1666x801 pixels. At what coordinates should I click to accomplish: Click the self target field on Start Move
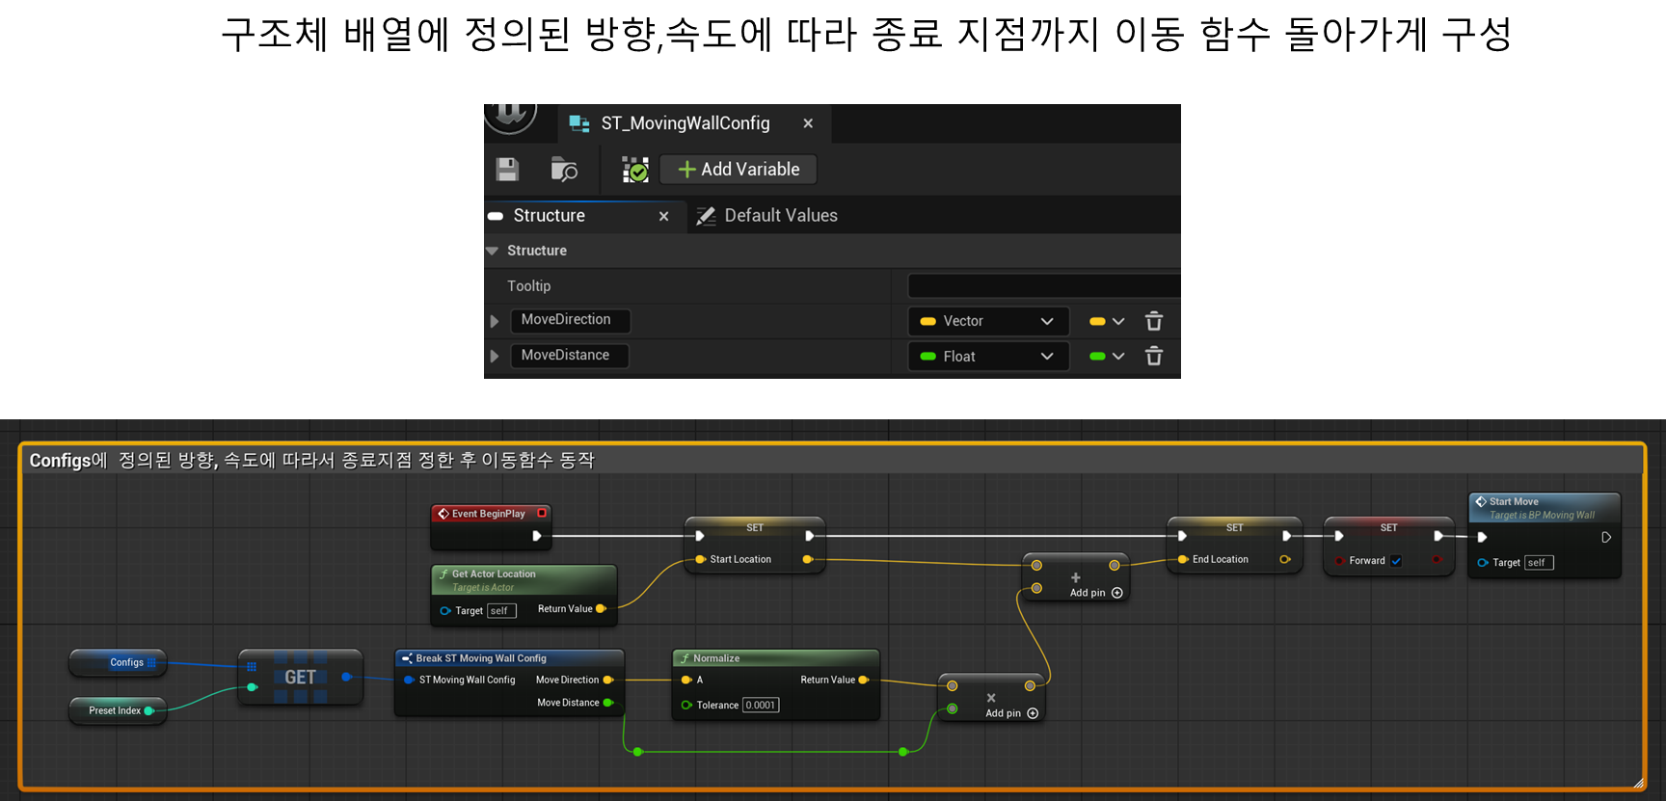click(1539, 563)
